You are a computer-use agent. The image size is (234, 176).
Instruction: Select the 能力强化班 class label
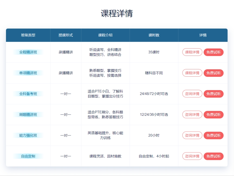[x=28, y=135]
